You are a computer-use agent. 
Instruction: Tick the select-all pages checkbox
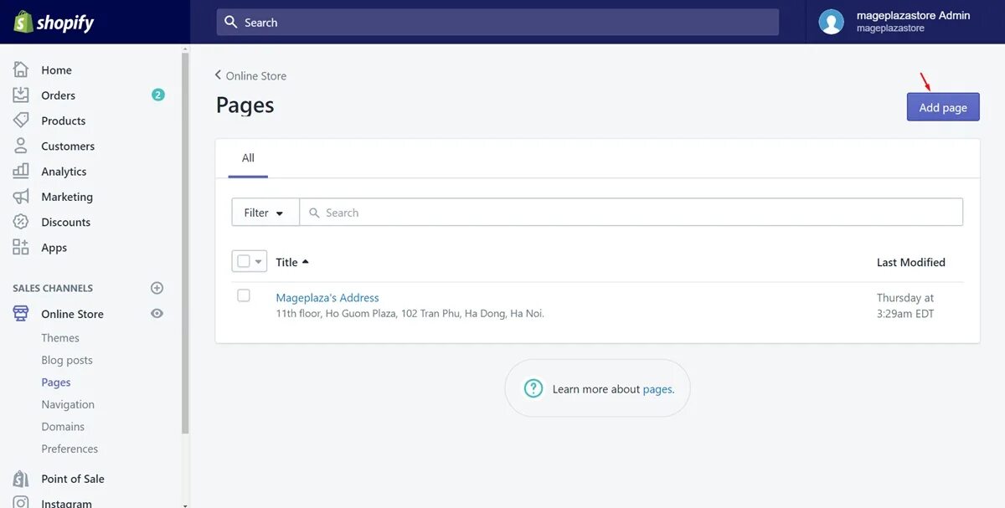pos(244,261)
